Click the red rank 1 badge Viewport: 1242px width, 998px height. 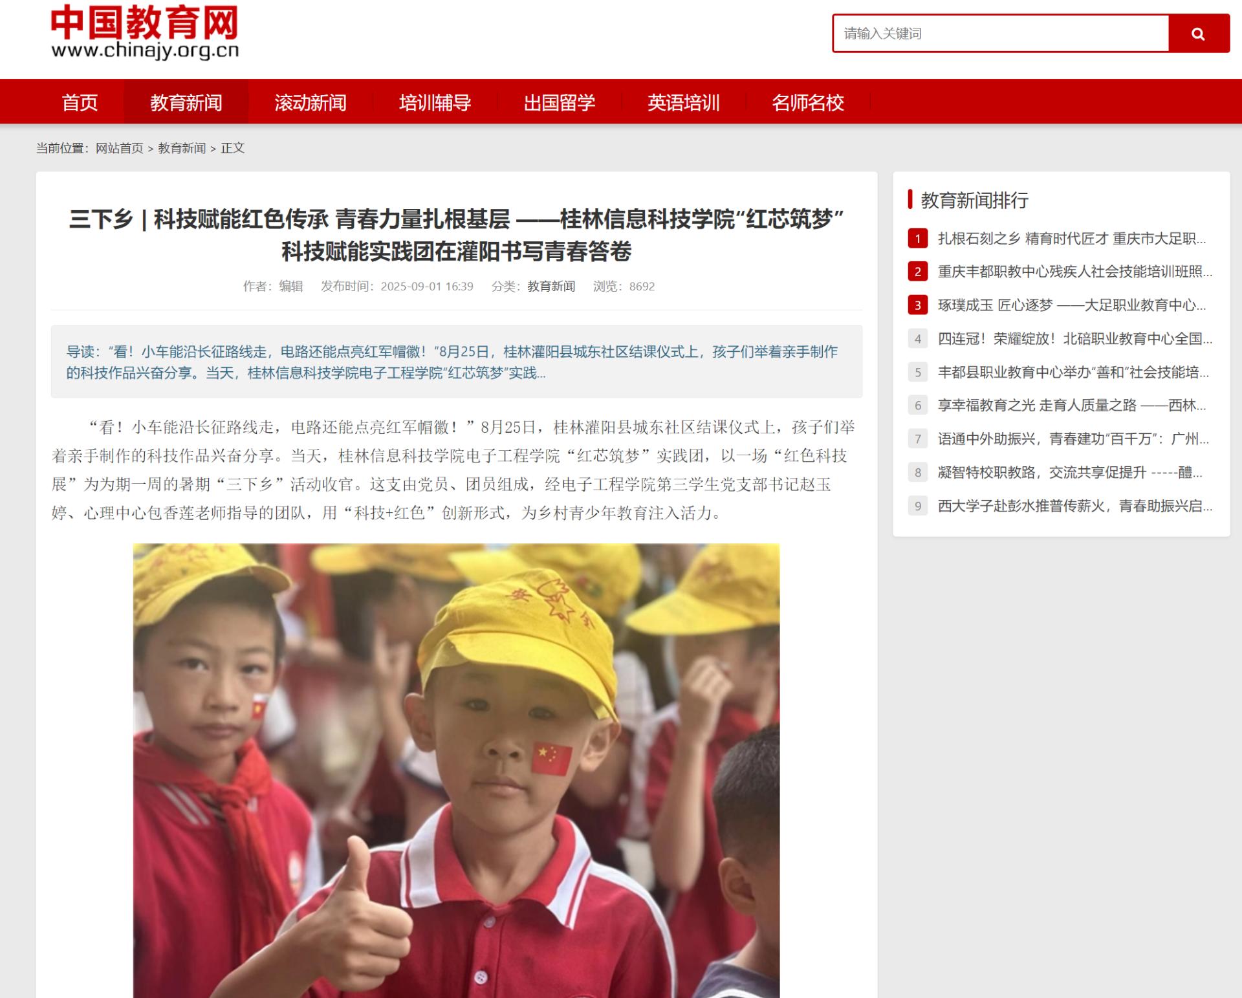pyautogui.click(x=917, y=239)
